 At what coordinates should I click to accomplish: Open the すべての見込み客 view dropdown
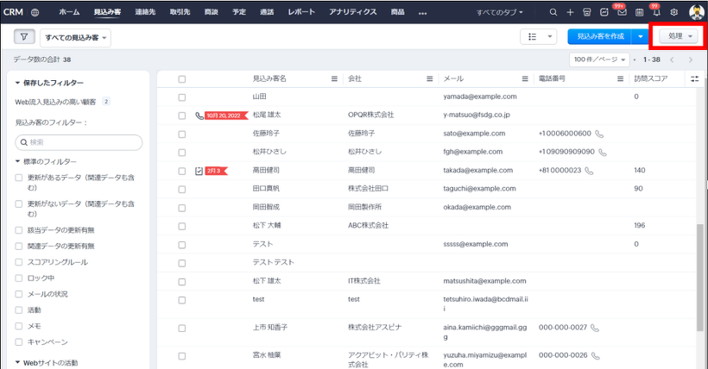pyautogui.click(x=75, y=38)
